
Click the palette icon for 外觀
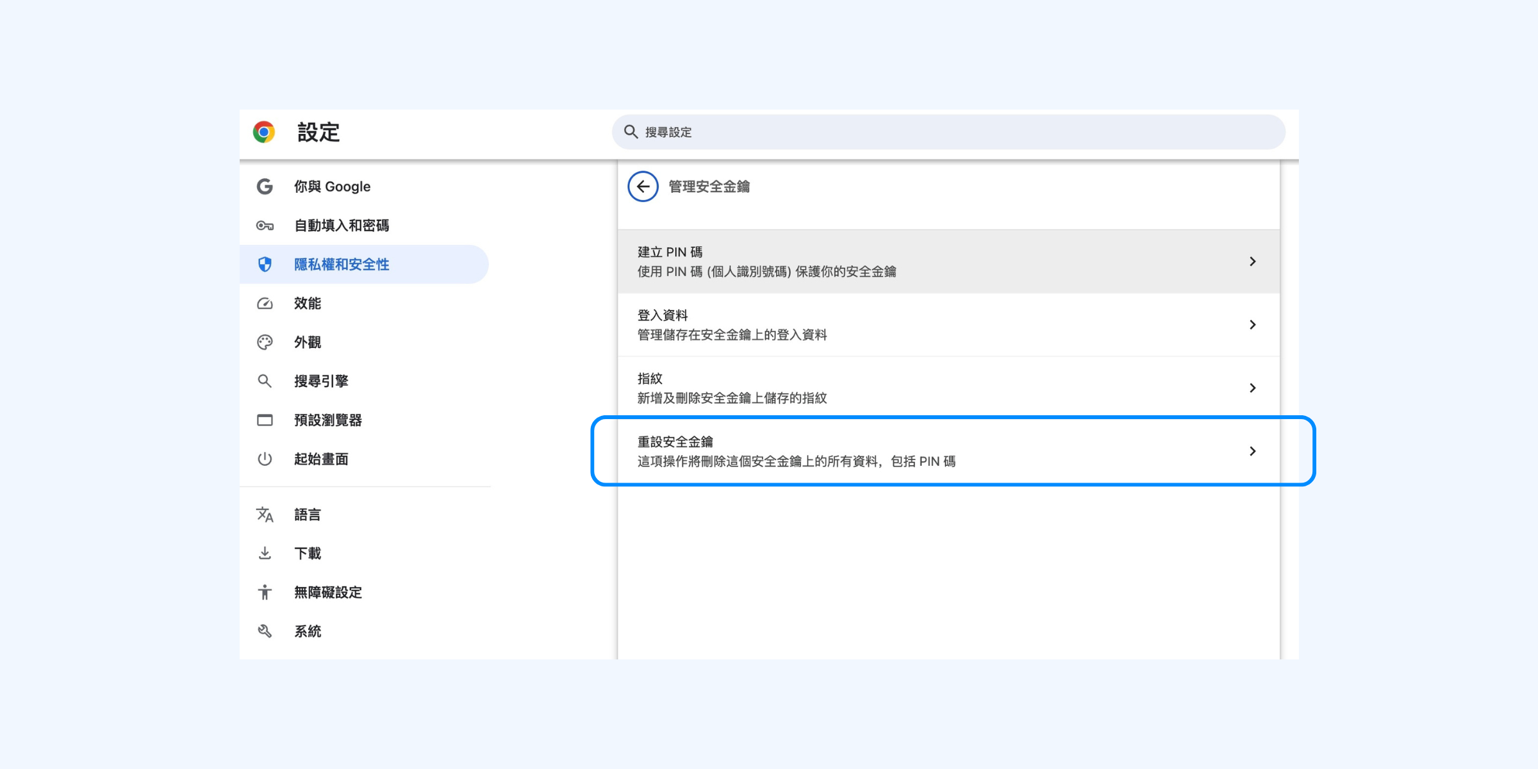(265, 342)
